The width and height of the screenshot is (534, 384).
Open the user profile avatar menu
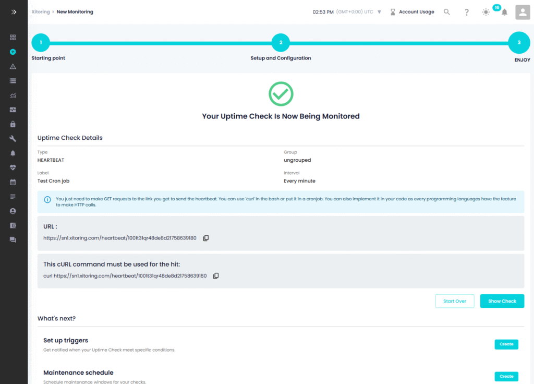pyautogui.click(x=523, y=12)
